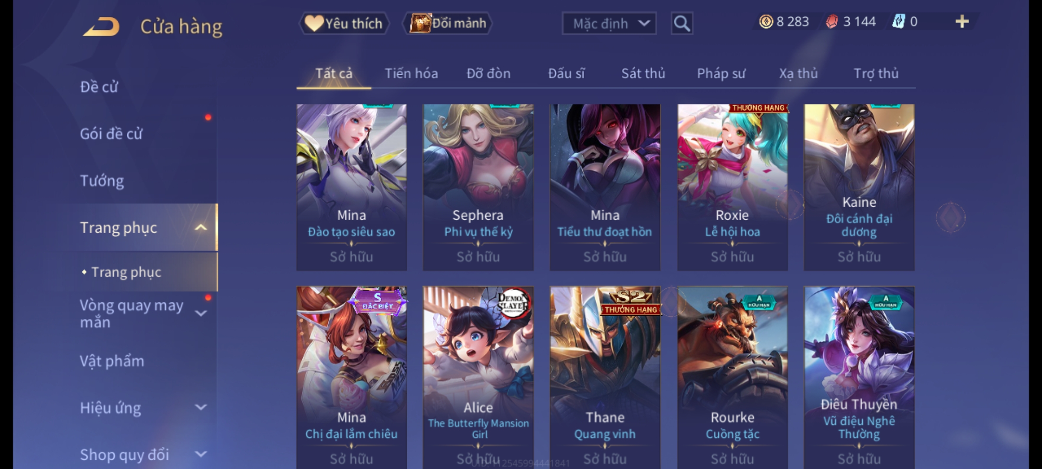Tap the blue voucher currency icon
1042x469 pixels.
click(898, 22)
